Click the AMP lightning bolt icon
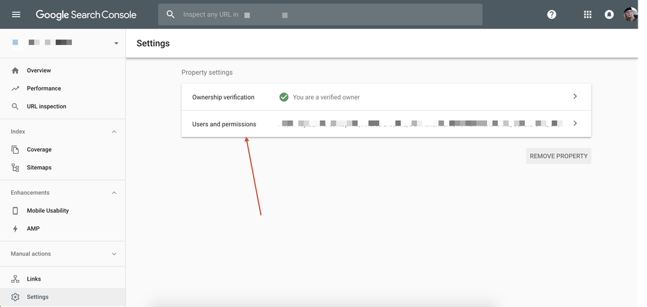The width and height of the screenshot is (647, 307). (x=15, y=228)
